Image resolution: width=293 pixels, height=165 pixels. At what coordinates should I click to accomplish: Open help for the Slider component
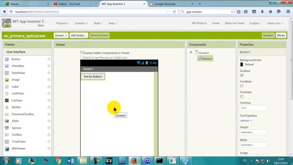point(49,121)
